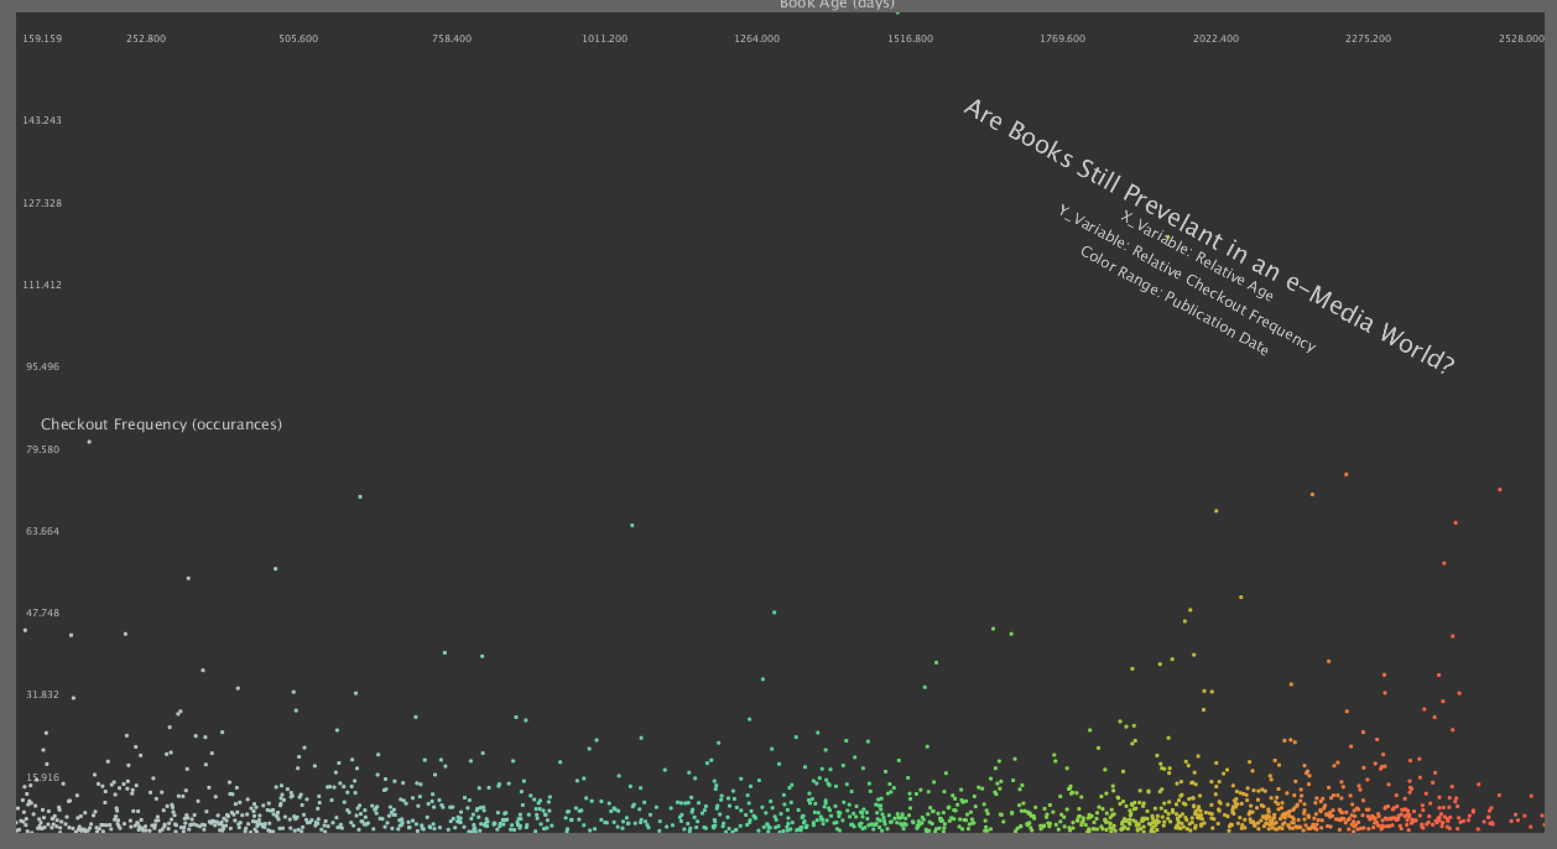
Task: Click the 2022.400 x-axis tick label
Action: [x=1215, y=38]
